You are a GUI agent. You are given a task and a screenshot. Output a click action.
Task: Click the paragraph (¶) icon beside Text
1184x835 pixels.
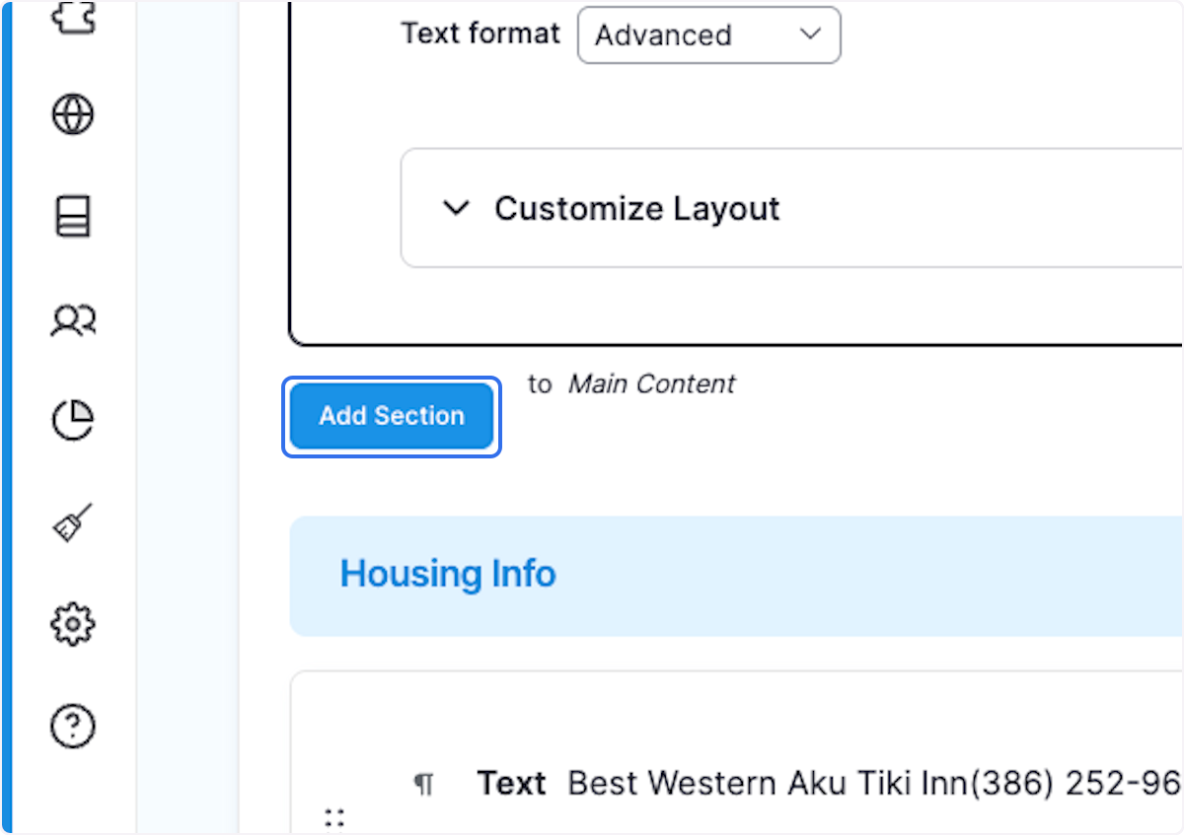tap(424, 783)
